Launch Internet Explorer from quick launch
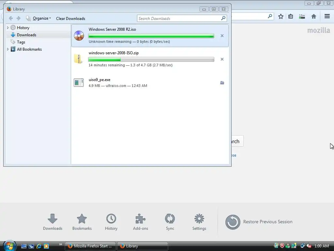Viewport: 334px width, 251px height. click(39, 246)
